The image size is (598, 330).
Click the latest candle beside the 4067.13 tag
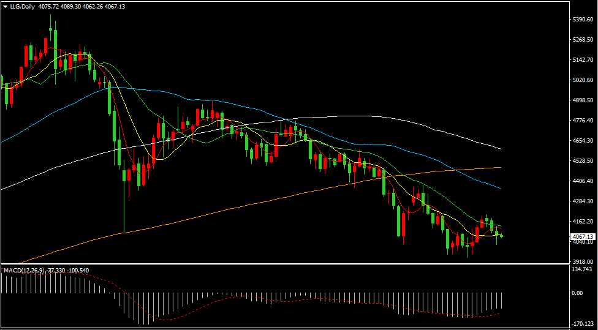(502, 236)
